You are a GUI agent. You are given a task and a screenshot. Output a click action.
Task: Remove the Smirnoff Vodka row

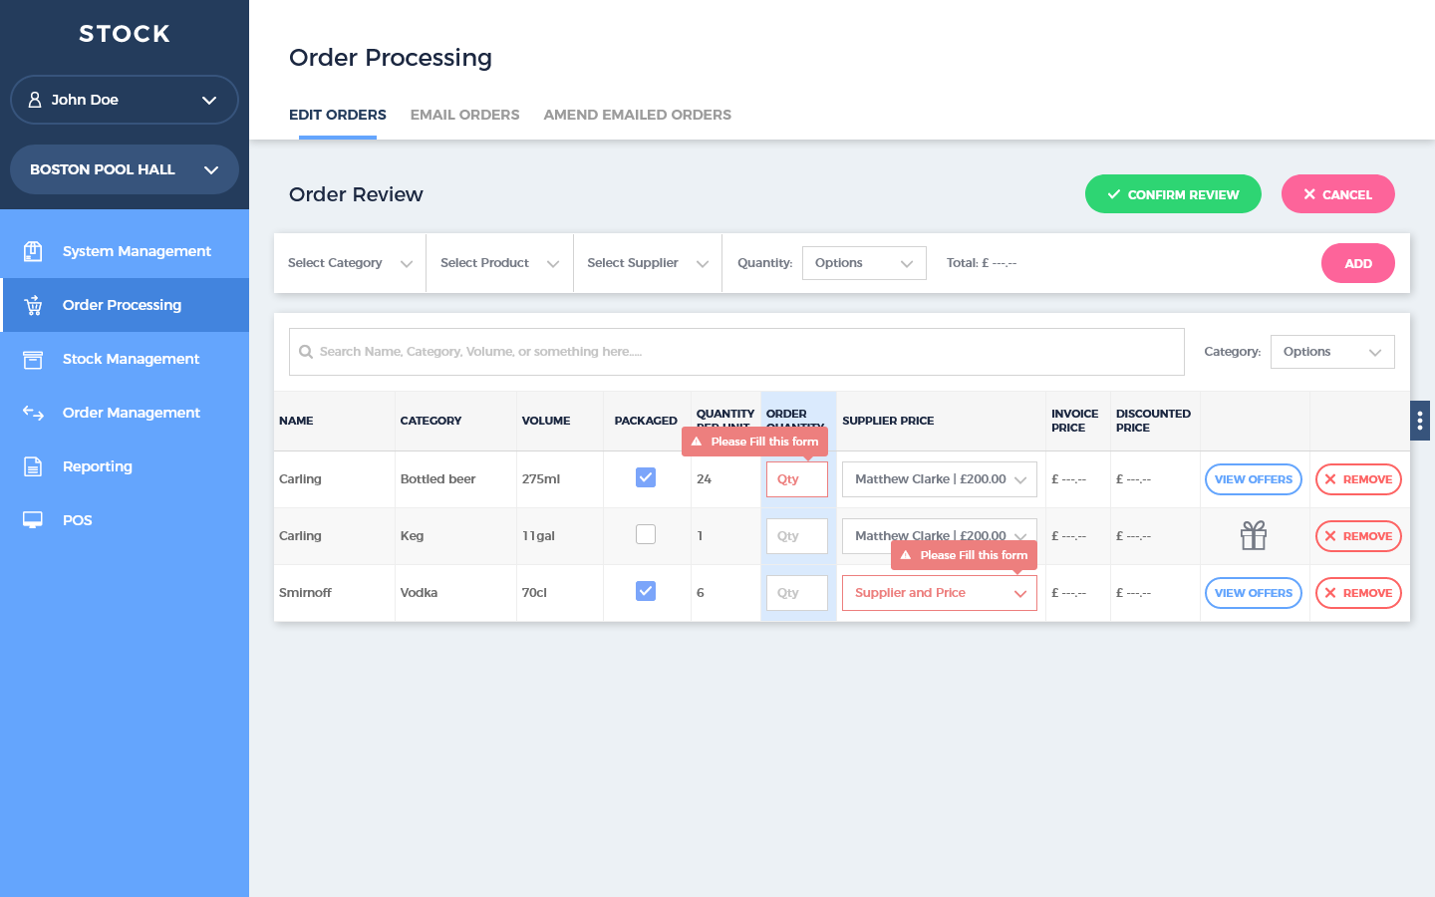(1358, 593)
